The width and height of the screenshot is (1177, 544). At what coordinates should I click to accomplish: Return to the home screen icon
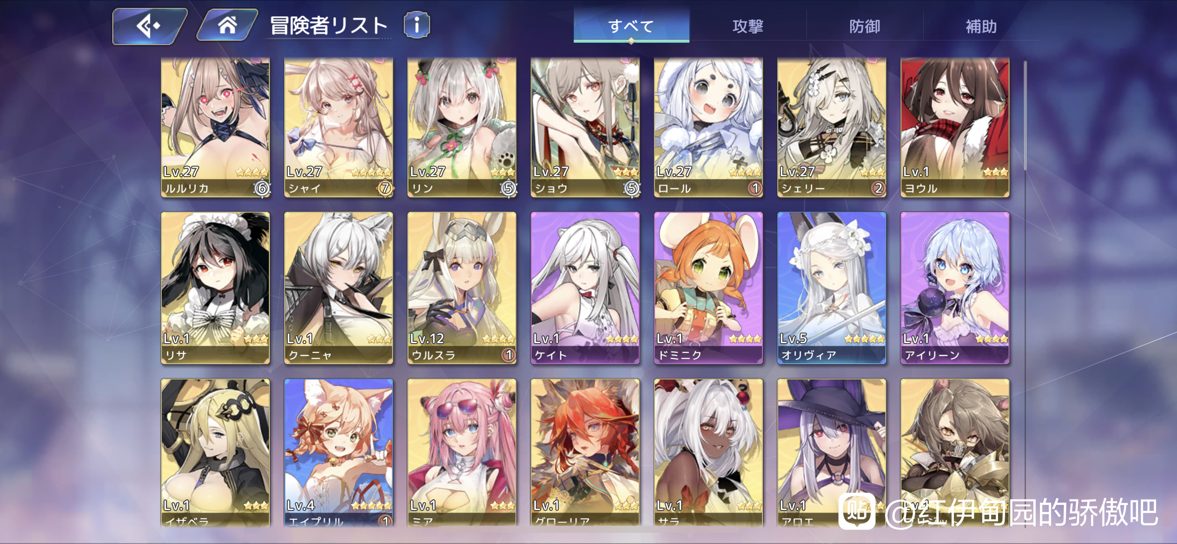pos(227,25)
